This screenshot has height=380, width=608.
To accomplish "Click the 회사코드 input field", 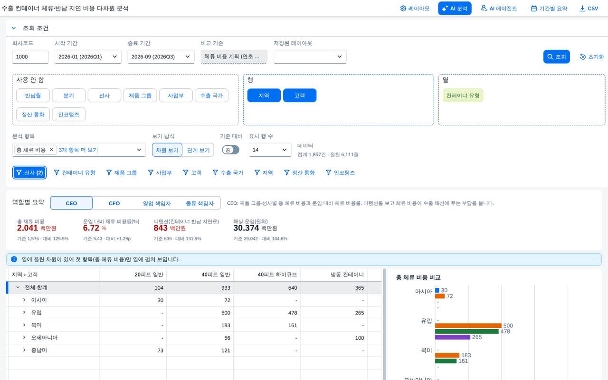I will (x=30, y=57).
